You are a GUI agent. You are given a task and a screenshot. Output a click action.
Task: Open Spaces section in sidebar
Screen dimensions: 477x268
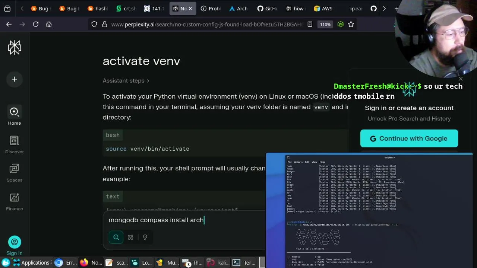[x=15, y=173]
